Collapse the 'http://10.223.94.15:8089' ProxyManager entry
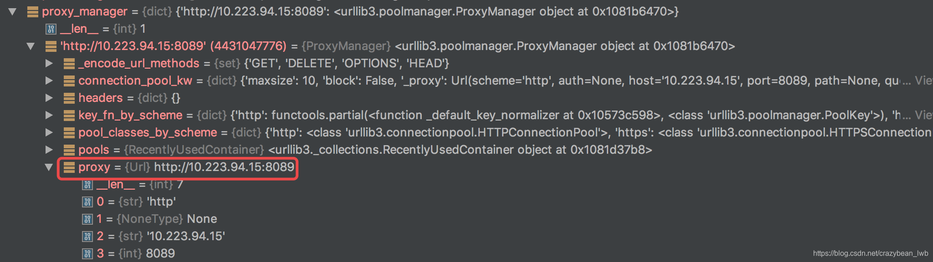 (x=31, y=46)
